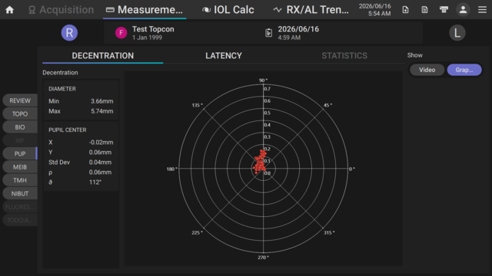The width and height of the screenshot is (492, 276).
Task: Click the system clock 5:54 AM
Action: 379,14
